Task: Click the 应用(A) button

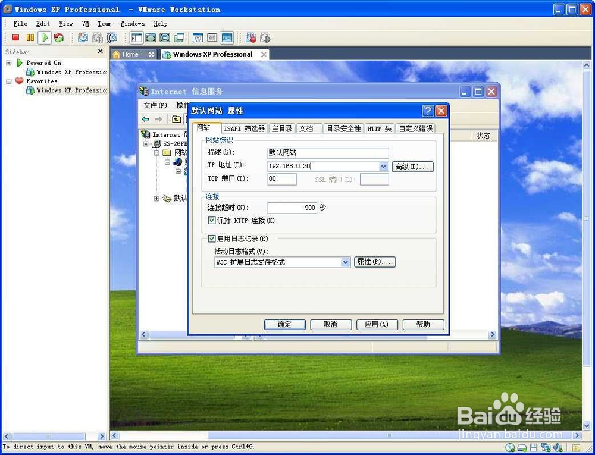Action: tap(377, 324)
